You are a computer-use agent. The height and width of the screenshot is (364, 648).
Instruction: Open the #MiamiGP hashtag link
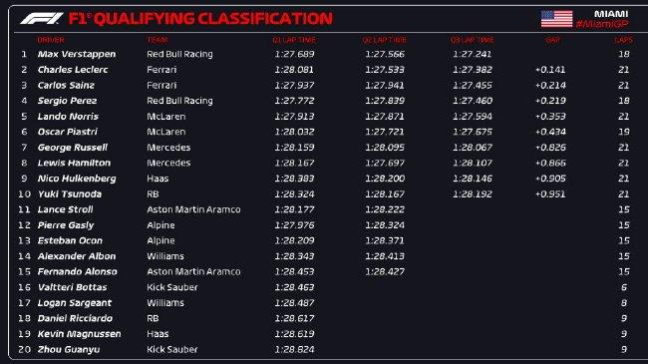(x=602, y=24)
